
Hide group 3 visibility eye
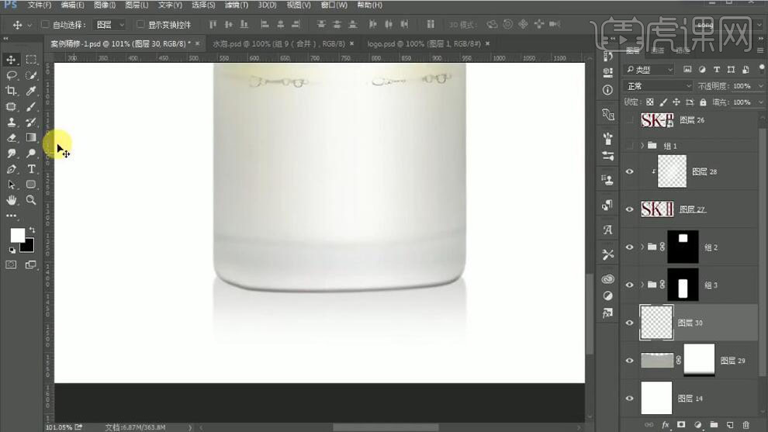[x=629, y=285]
